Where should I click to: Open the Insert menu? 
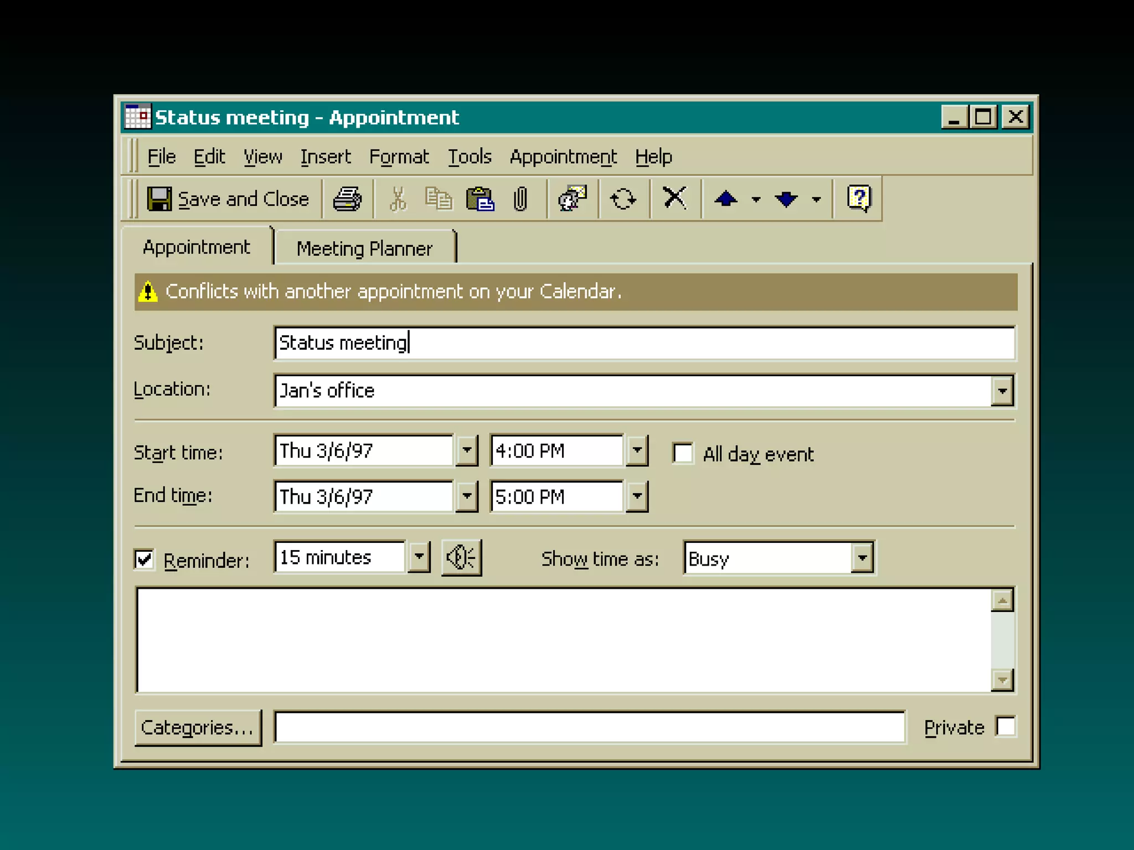coord(325,157)
